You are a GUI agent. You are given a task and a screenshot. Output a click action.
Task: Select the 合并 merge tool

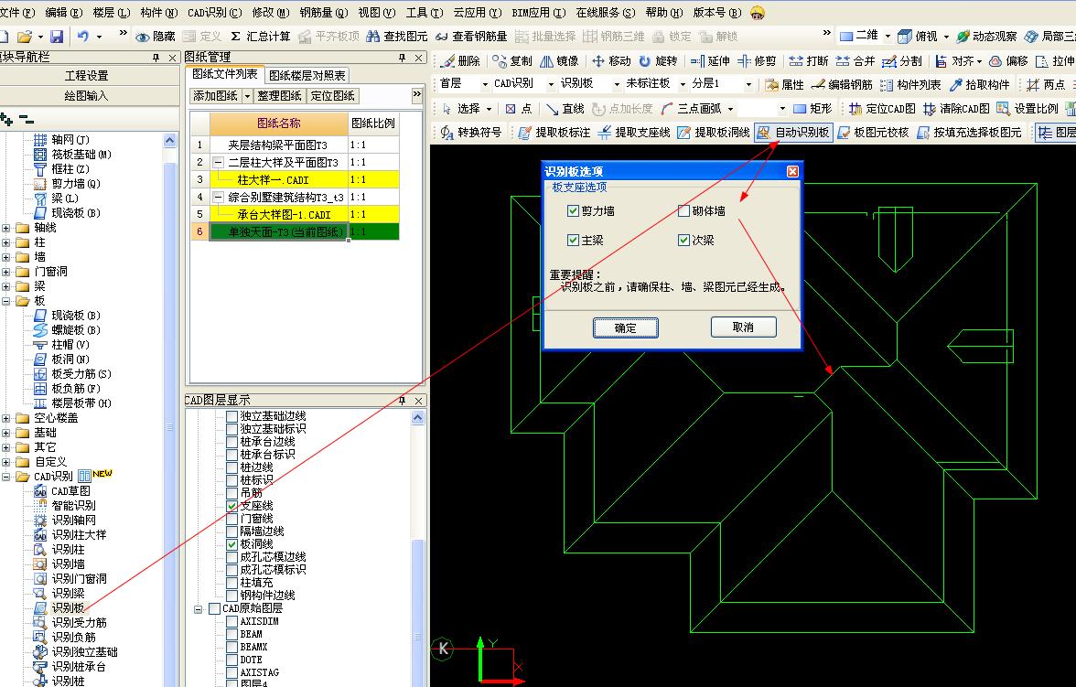pyautogui.click(x=855, y=61)
